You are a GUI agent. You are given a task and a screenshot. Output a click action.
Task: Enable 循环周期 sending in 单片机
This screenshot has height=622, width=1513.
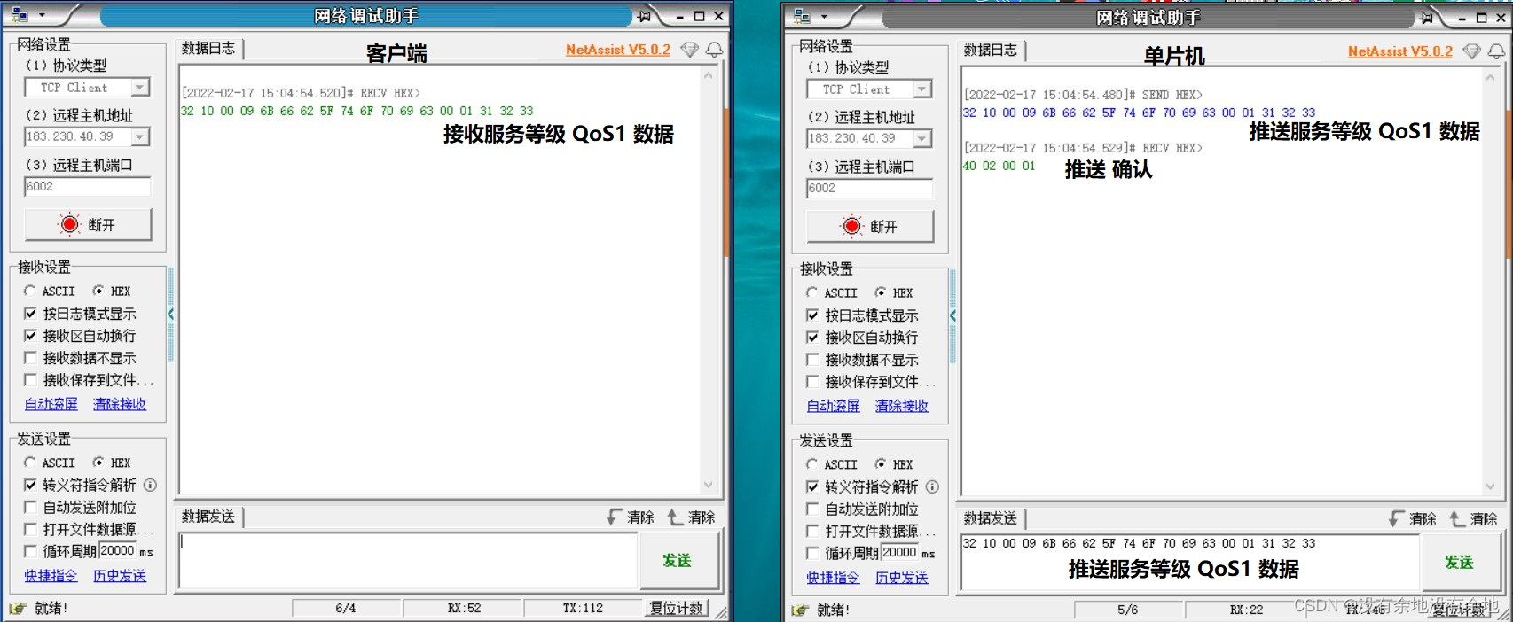(x=812, y=553)
